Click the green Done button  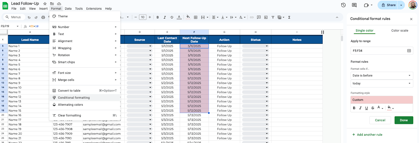(x=404, y=120)
